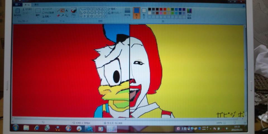The height and width of the screenshot is (134, 268).
Task: Click zoom out minus button in status bar
Action: [x=224, y=123]
